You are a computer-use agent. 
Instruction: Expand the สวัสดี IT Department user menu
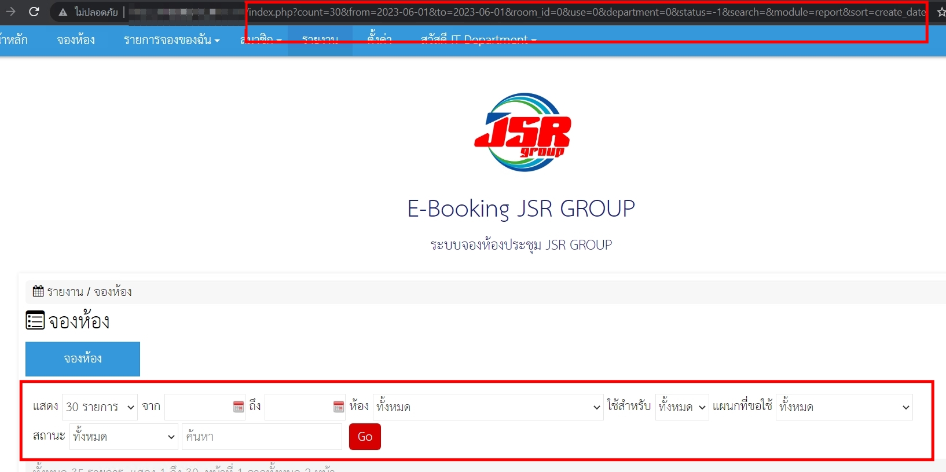point(479,40)
